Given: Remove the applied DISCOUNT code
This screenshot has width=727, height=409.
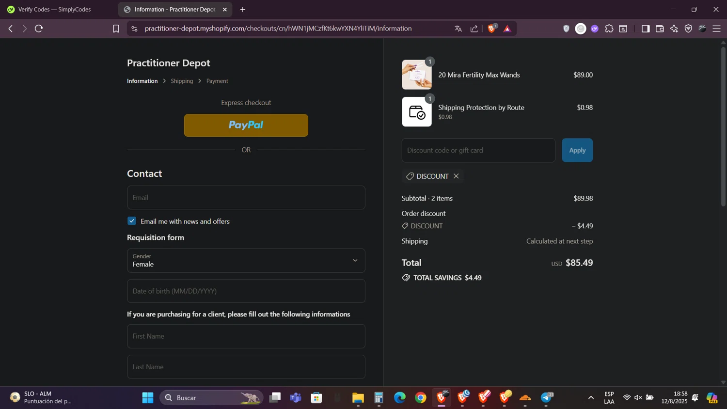Looking at the screenshot, I should [x=456, y=176].
